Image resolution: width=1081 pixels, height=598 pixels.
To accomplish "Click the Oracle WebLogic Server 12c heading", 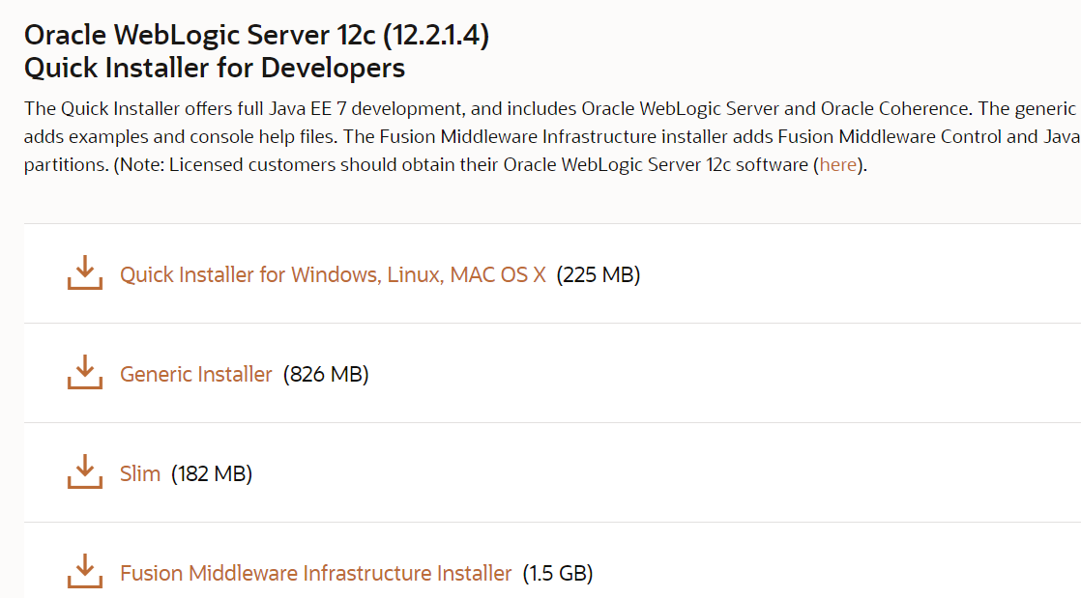I will tap(258, 35).
